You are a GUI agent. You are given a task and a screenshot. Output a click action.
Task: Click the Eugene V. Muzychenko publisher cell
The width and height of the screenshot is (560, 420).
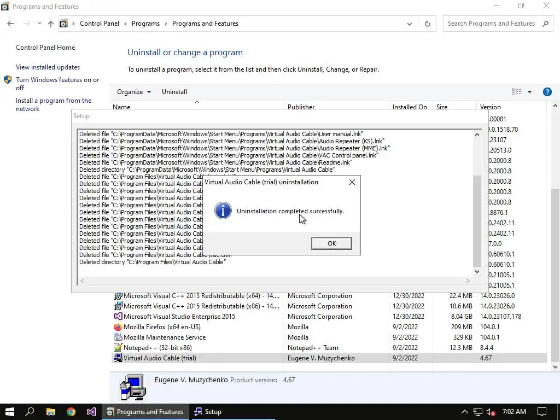point(321,358)
